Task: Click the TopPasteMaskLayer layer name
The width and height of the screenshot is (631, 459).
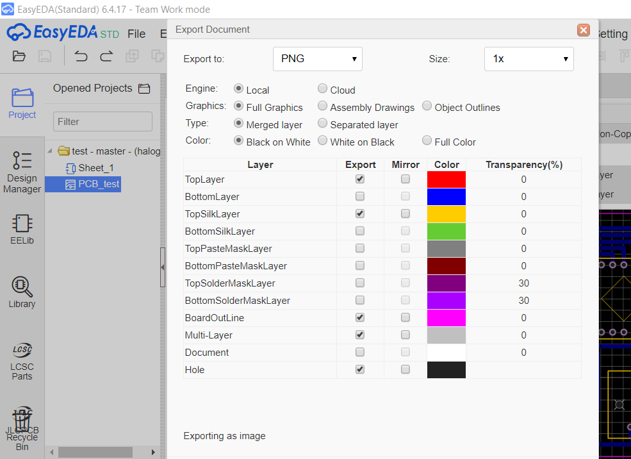Action: pyautogui.click(x=228, y=249)
